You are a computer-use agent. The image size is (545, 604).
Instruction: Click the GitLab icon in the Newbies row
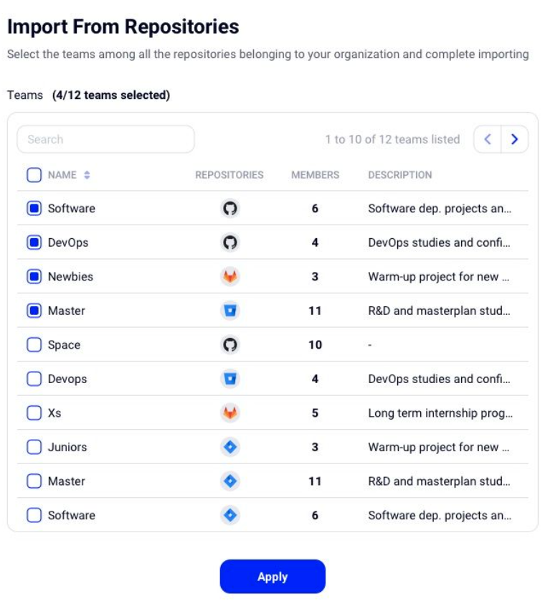pyautogui.click(x=230, y=277)
